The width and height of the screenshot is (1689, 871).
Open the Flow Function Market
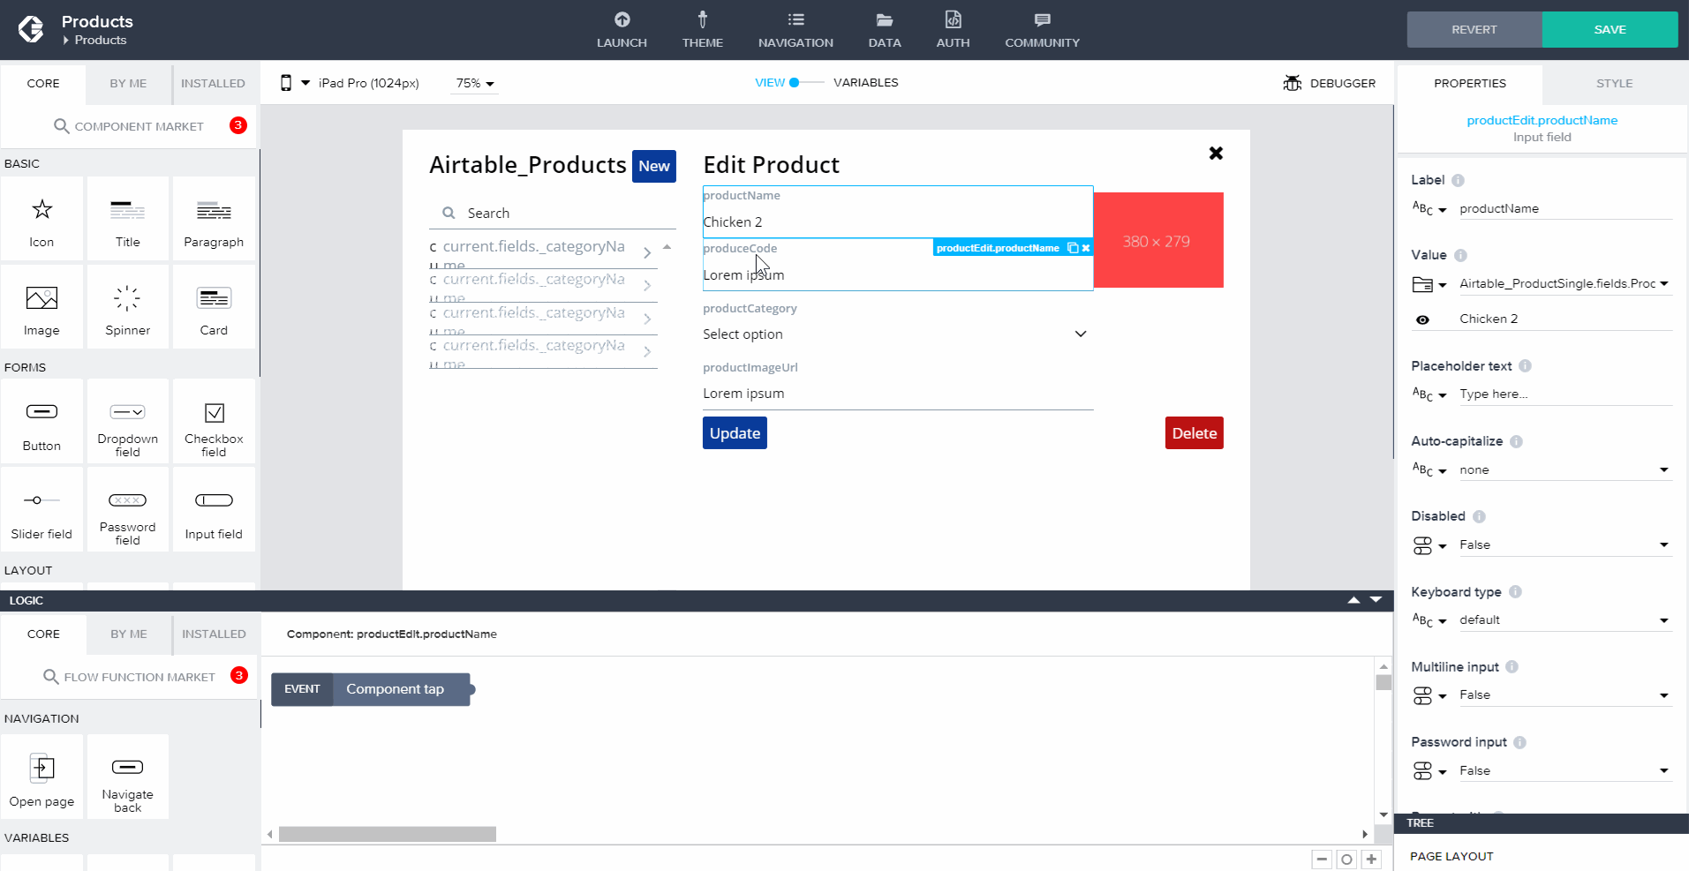pos(130,677)
